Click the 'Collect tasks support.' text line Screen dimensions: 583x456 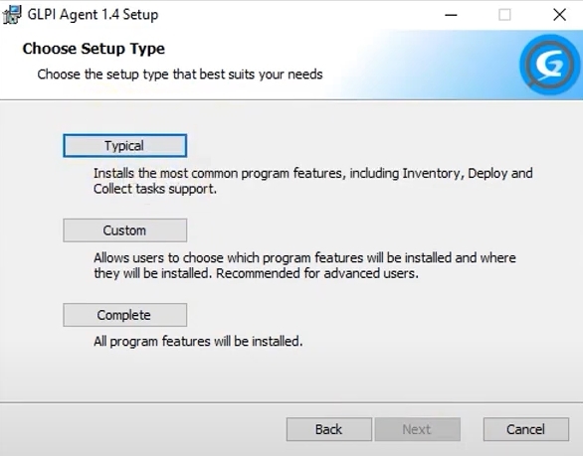tap(154, 189)
